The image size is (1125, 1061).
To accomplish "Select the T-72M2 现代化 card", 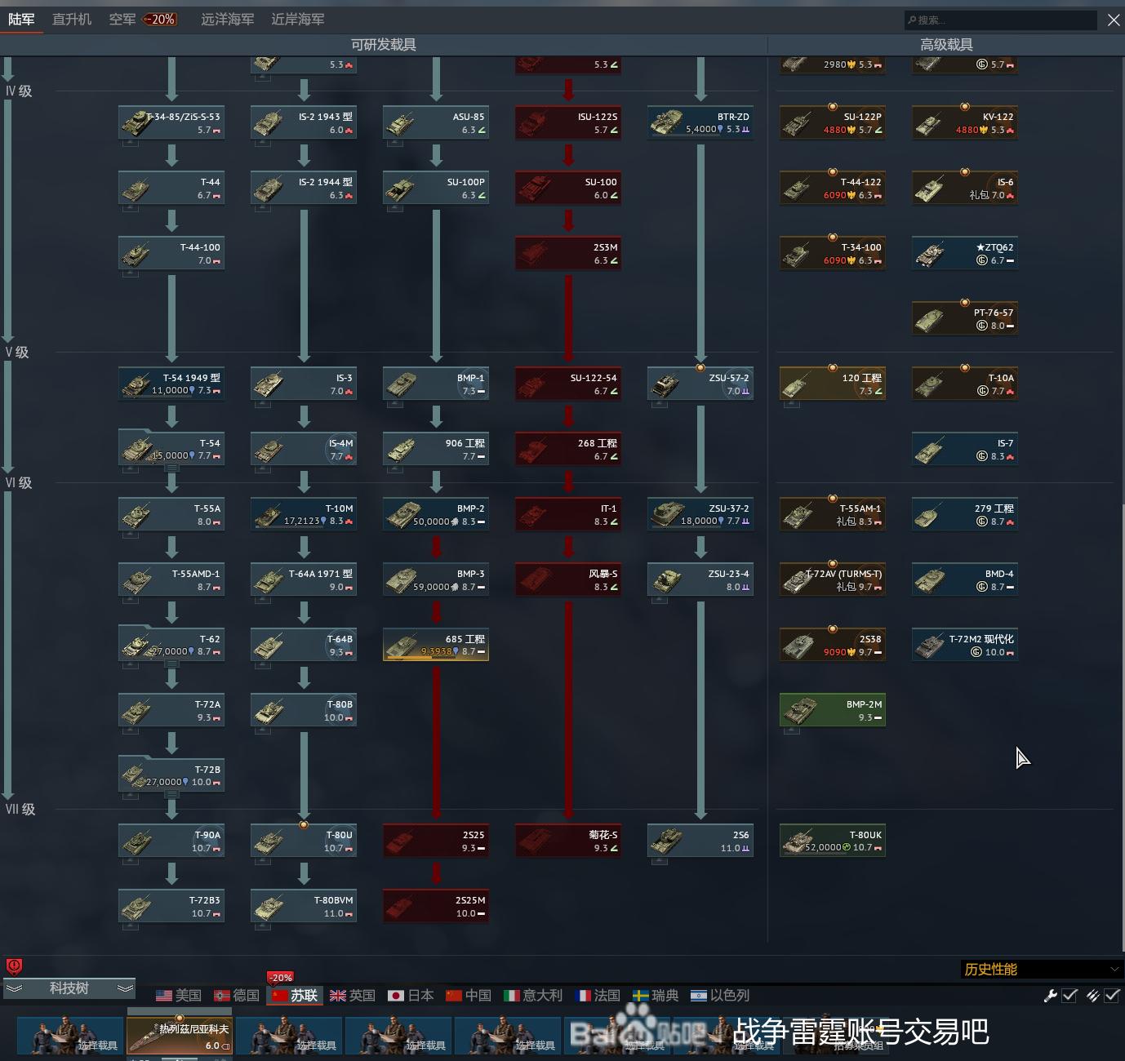I will click(x=965, y=645).
